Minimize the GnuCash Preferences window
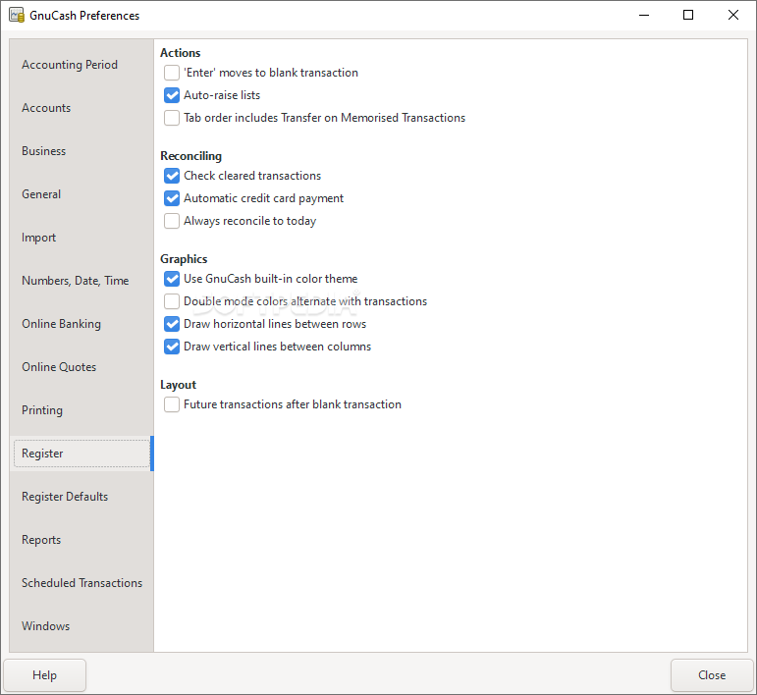Screen dimensions: 757x695 click(x=644, y=15)
